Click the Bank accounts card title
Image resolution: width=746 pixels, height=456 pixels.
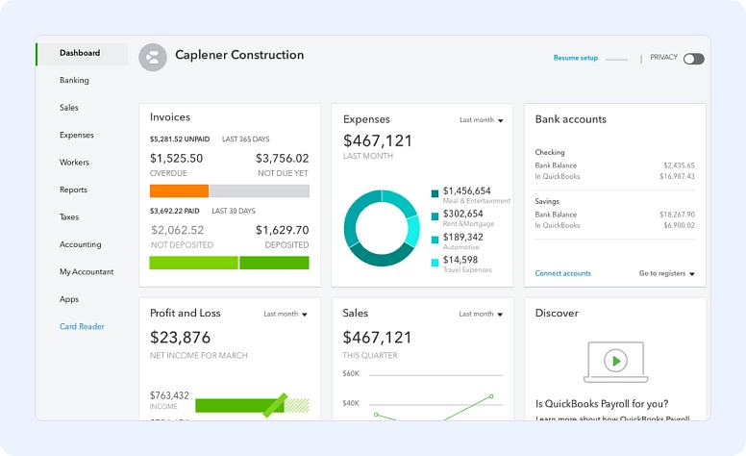click(x=570, y=119)
